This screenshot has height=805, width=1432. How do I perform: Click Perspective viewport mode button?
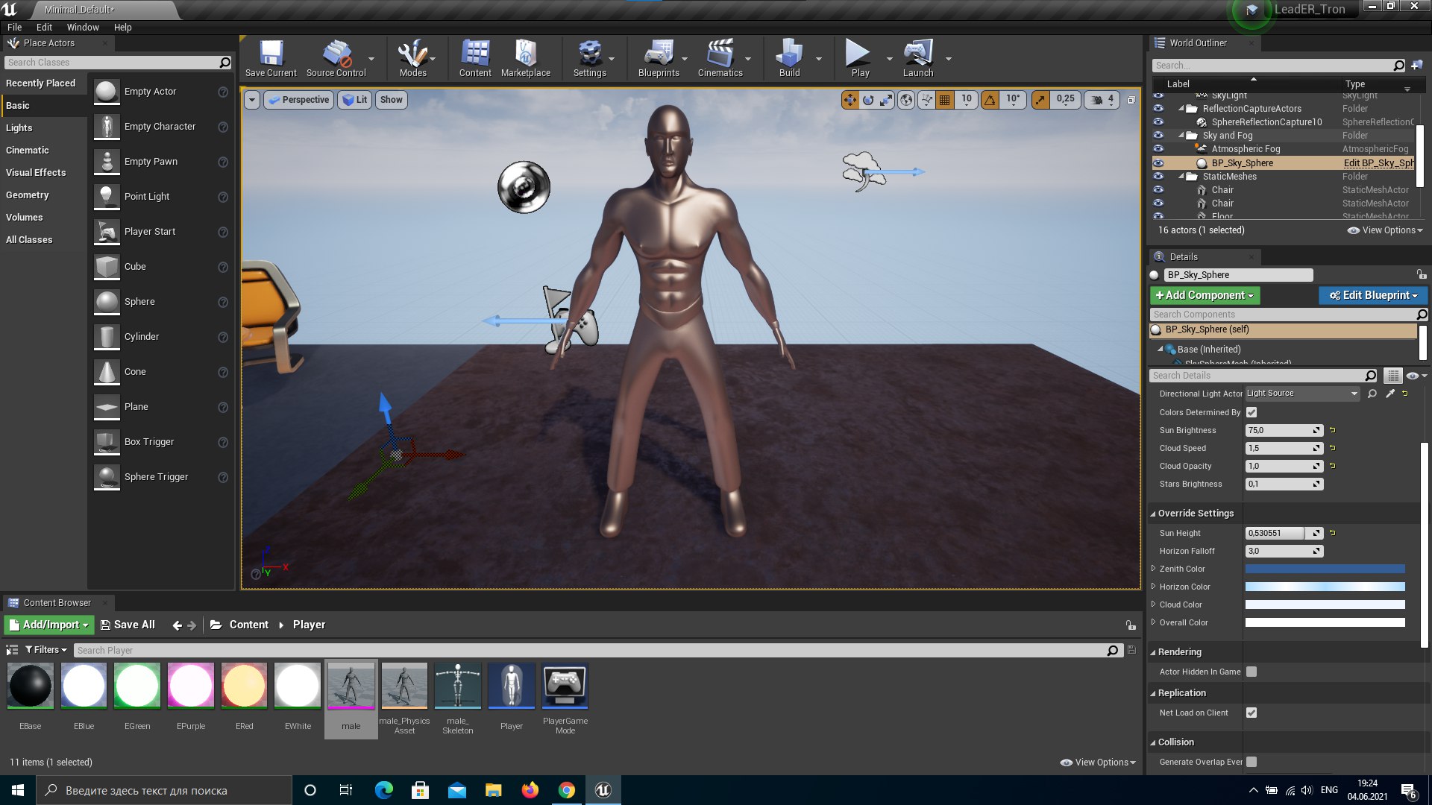[x=298, y=100]
